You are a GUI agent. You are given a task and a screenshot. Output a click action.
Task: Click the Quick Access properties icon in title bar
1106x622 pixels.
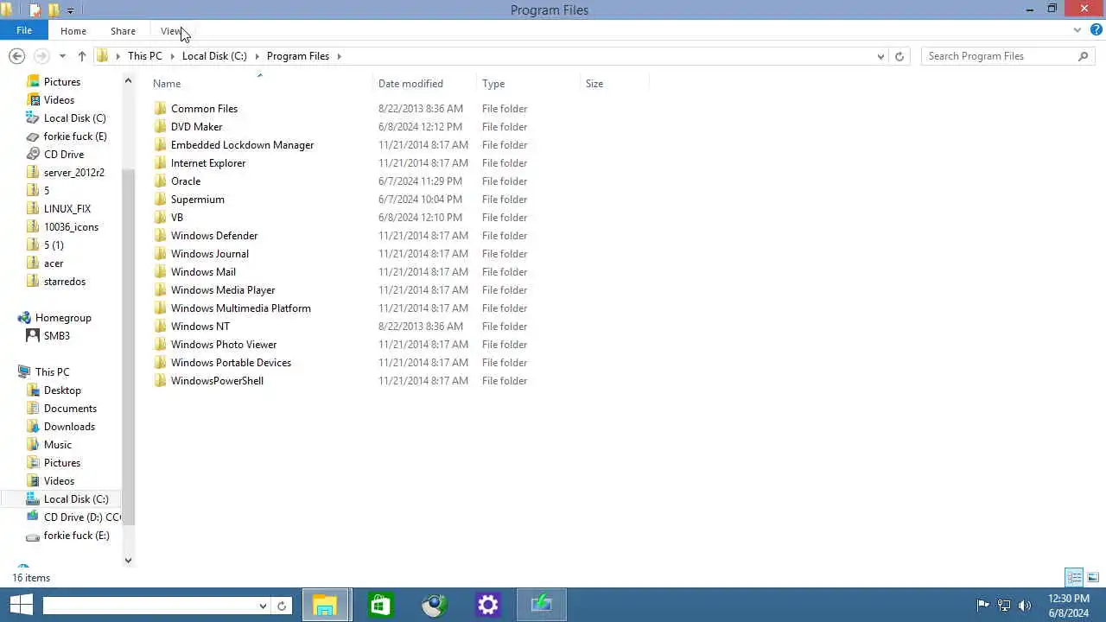click(35, 10)
